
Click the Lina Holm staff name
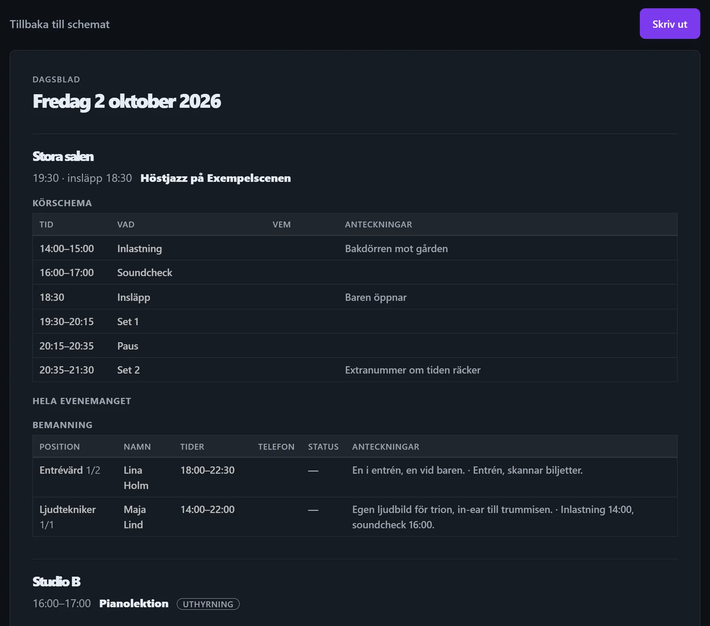tap(136, 478)
